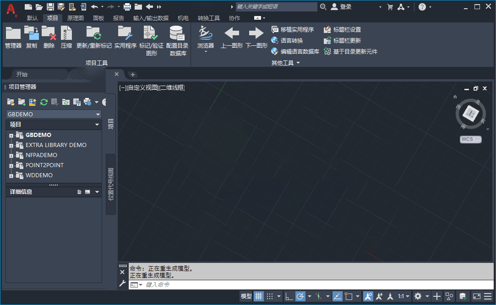The image size is (496, 305).
Task: Switch to the 报告 ribbon tab
Action: (x=118, y=18)
